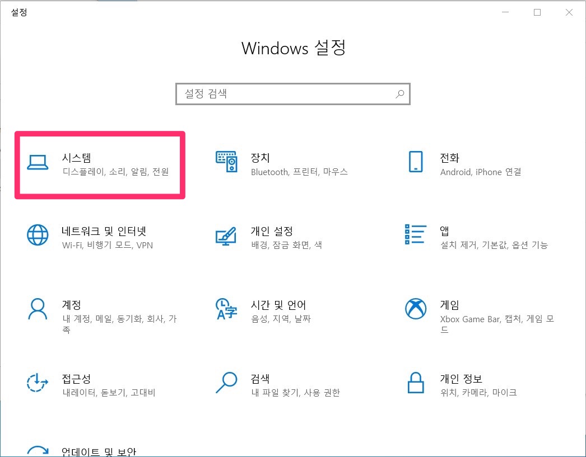Click the magnifier icon in 설정 검색 box
Viewport: 586px width, 457px height.
tap(400, 93)
